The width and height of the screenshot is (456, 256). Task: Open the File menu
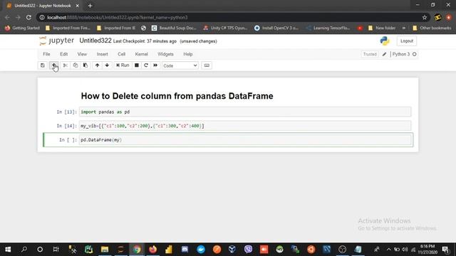(46, 54)
